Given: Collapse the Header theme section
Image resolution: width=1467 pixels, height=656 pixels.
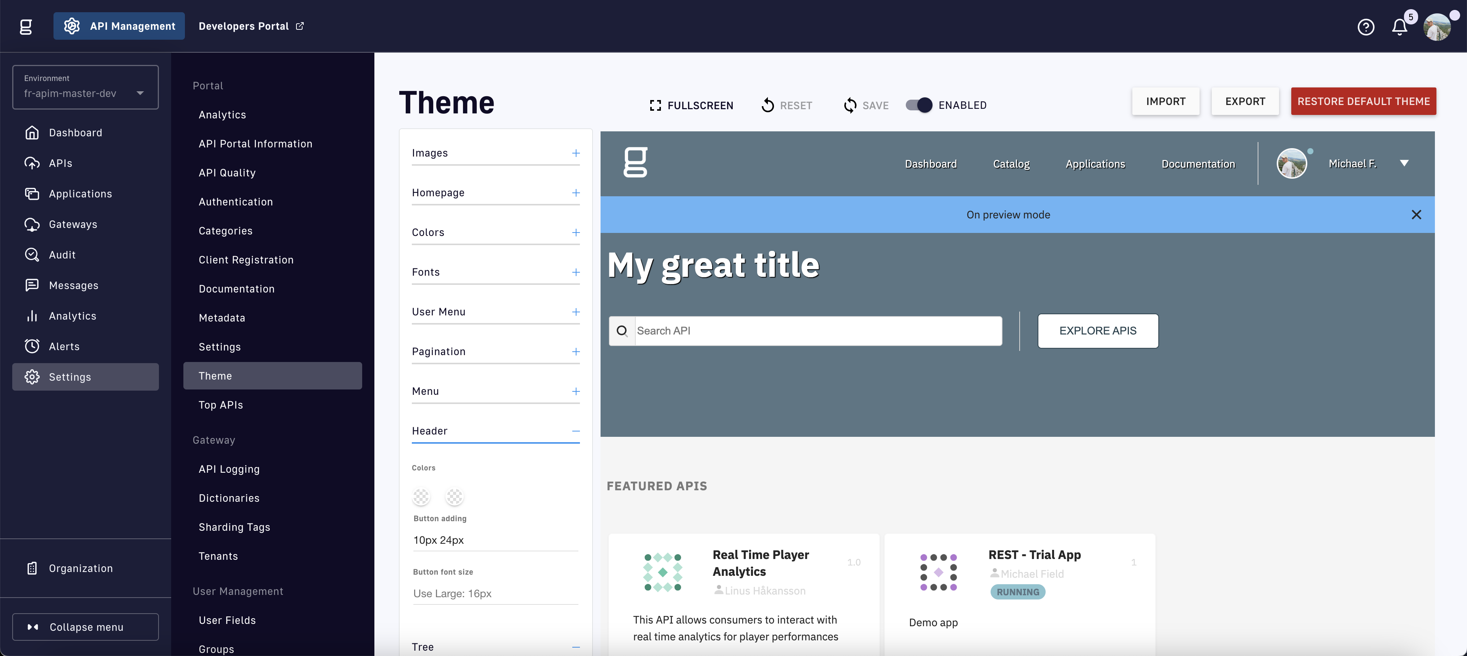Looking at the screenshot, I should (x=576, y=431).
